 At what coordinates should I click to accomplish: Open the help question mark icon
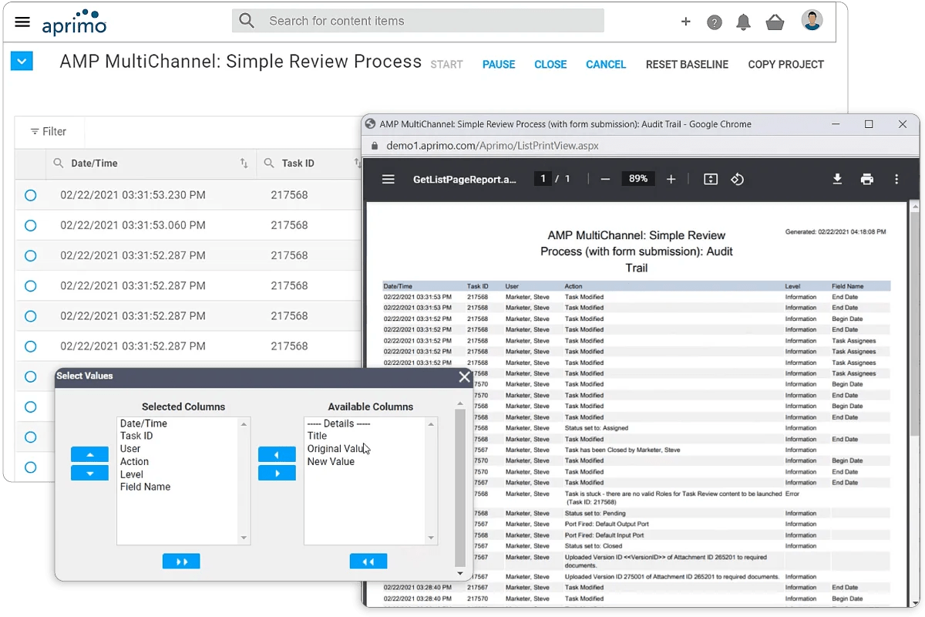(715, 22)
